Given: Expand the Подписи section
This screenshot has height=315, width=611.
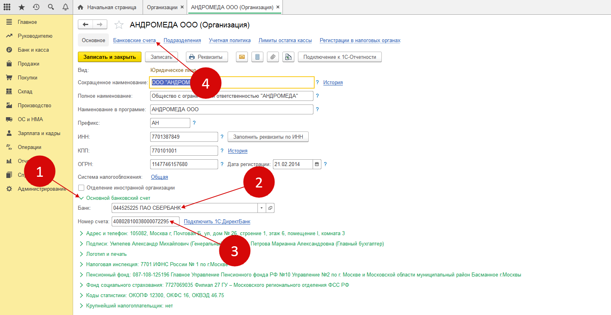Looking at the screenshot, I should [x=232, y=244].
